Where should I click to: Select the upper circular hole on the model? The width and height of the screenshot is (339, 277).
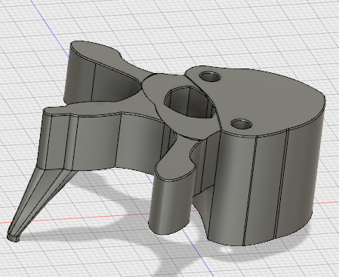tap(210, 77)
